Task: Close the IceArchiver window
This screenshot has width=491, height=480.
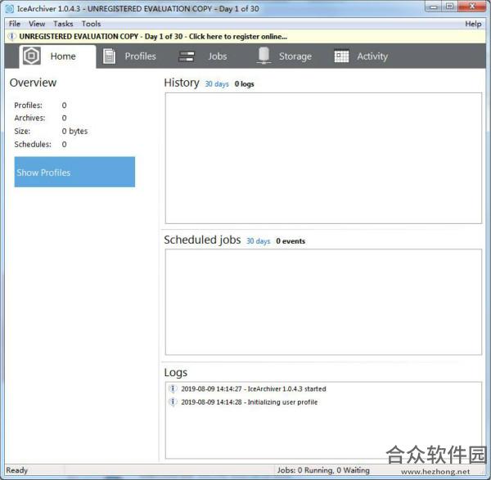Action: [472, 7]
